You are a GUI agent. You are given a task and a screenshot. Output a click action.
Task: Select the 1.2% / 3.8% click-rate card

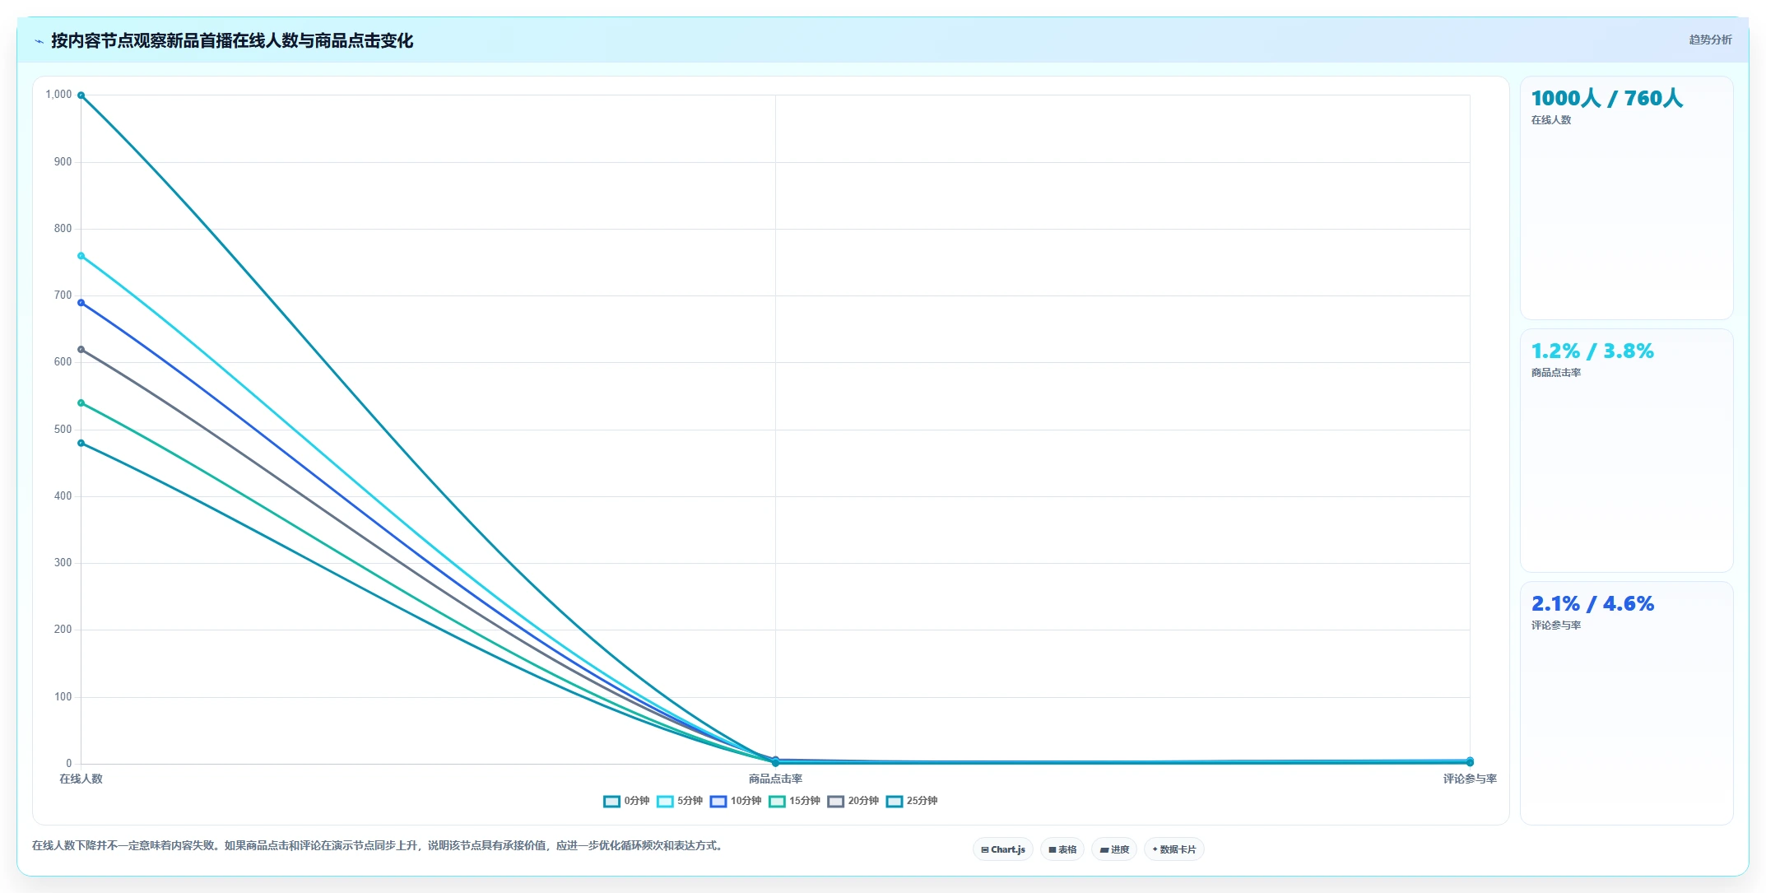coord(1626,450)
